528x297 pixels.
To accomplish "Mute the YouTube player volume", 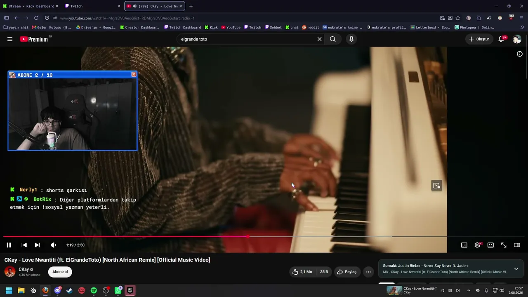I will point(53,245).
